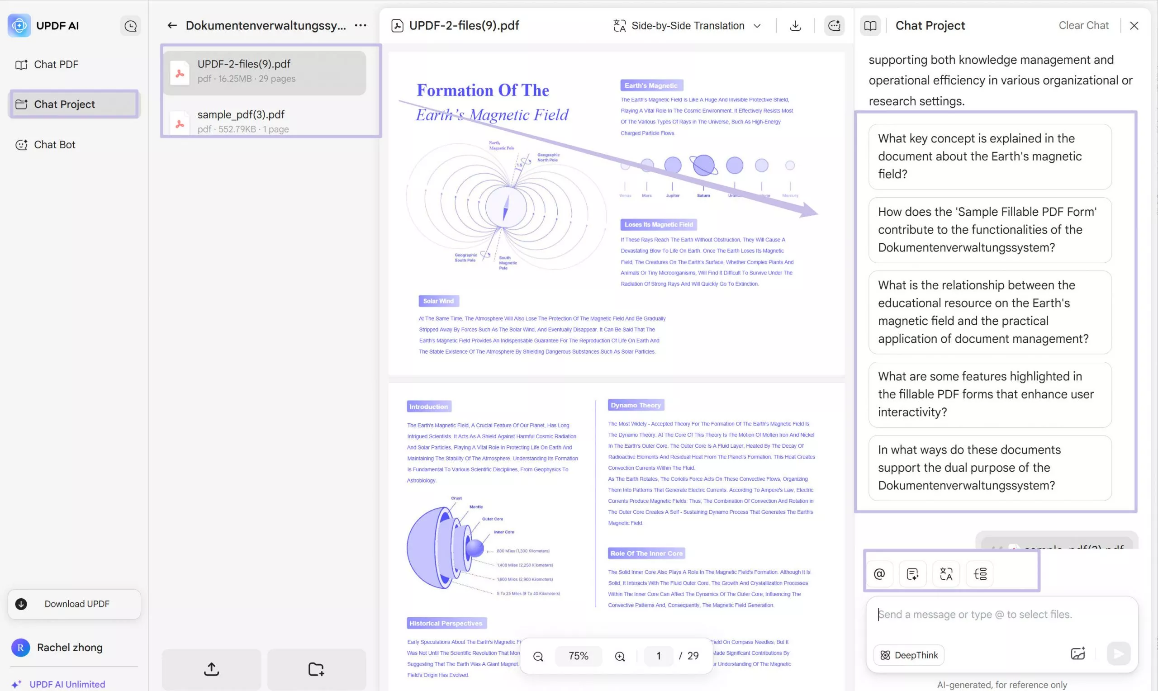
Task: Toggle DeepThink mode in the chat input
Action: tap(908, 655)
